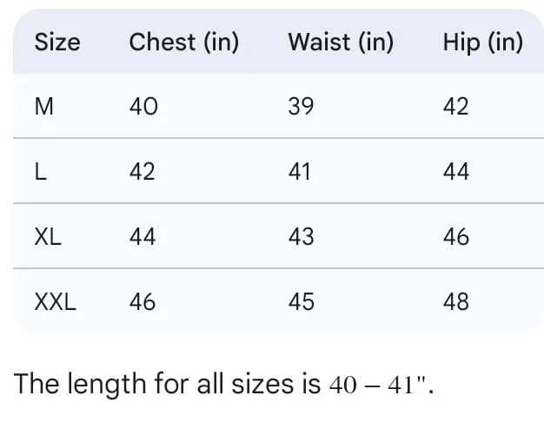544x422 pixels.
Task: Click hip value 44 in L row
Action: tap(455, 172)
